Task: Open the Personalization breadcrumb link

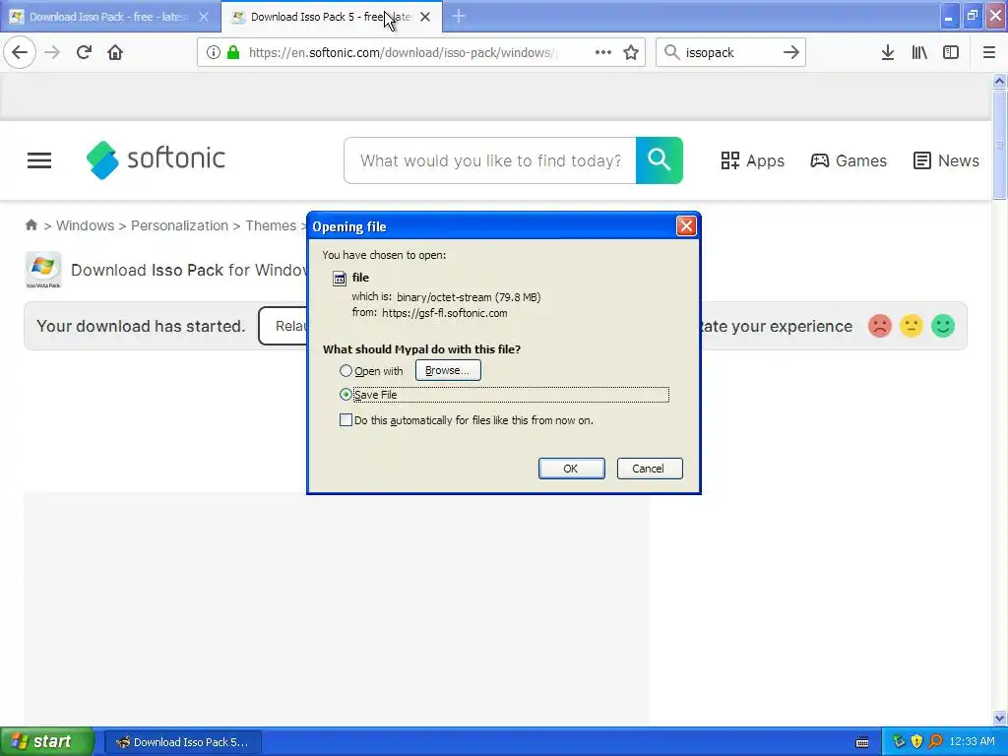Action: tap(179, 225)
